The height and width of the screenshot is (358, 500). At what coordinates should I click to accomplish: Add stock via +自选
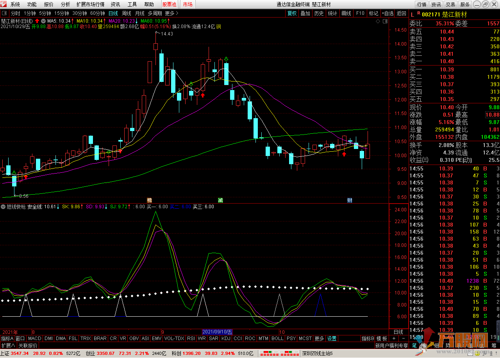[387, 13]
